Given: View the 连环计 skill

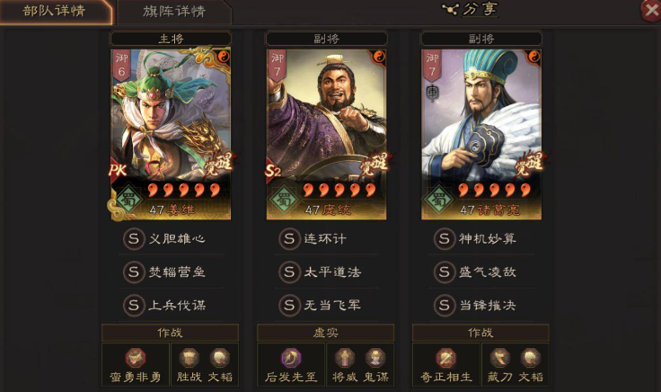Looking at the screenshot, I should click(326, 239).
